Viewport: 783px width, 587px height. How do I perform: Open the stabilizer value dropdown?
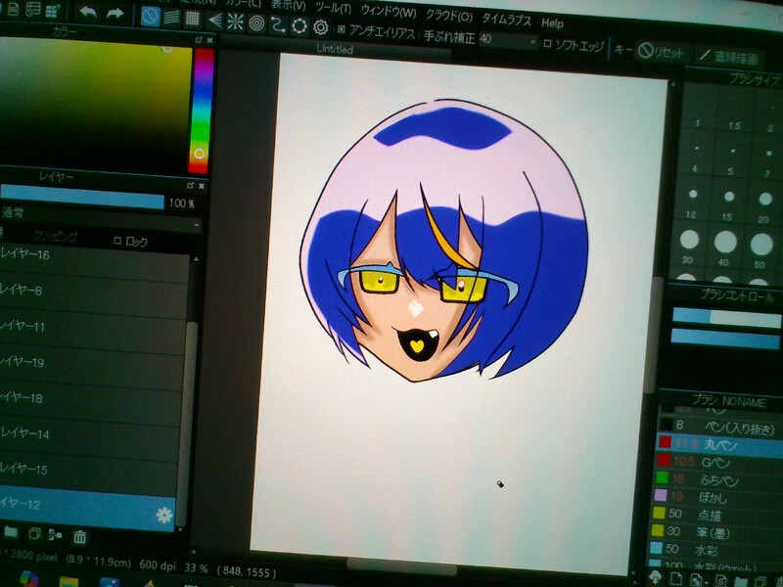coord(532,42)
